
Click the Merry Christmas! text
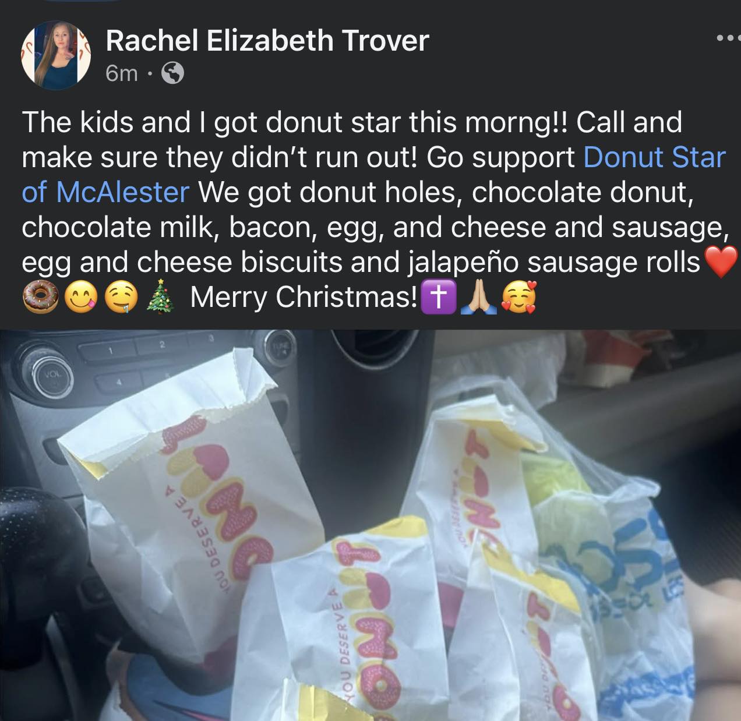[304, 297]
